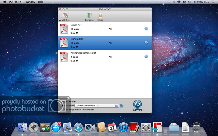Open the Apple menu
This screenshot has height=136, width=218.
5,2
